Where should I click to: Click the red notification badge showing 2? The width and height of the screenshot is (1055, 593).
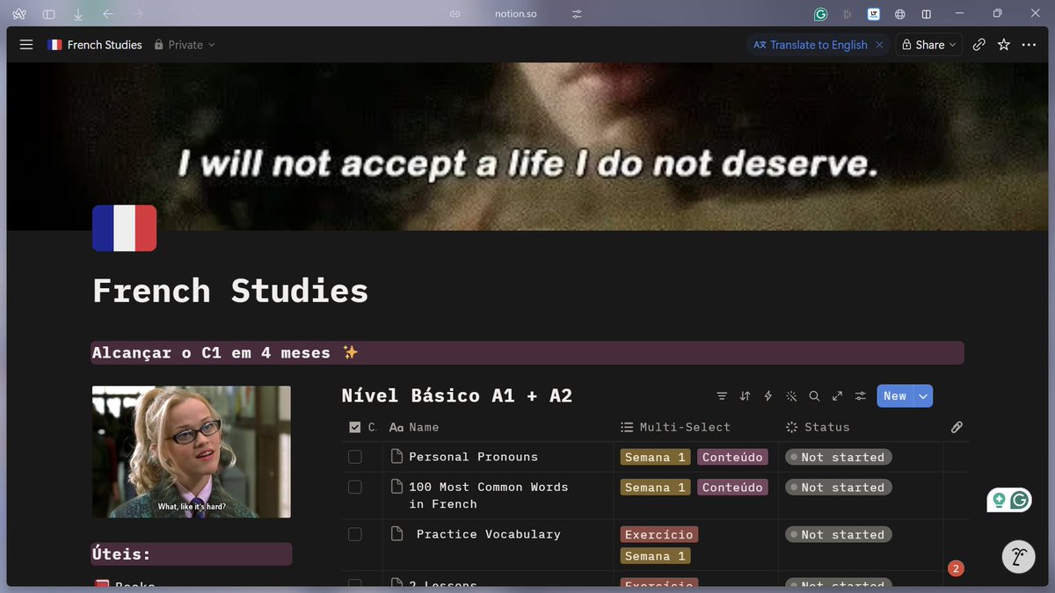[x=956, y=568]
